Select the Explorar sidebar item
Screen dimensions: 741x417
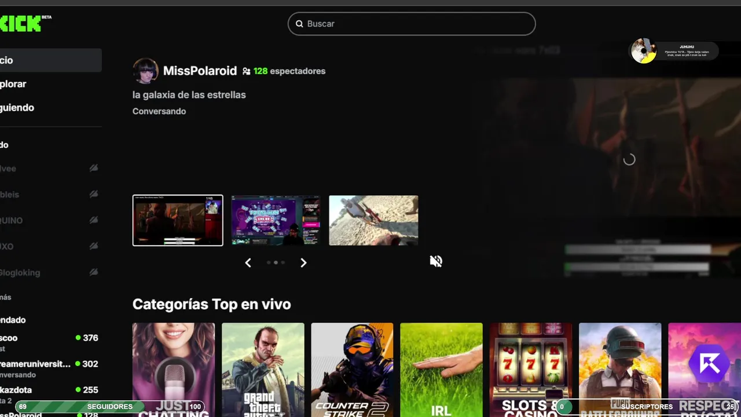click(51, 84)
